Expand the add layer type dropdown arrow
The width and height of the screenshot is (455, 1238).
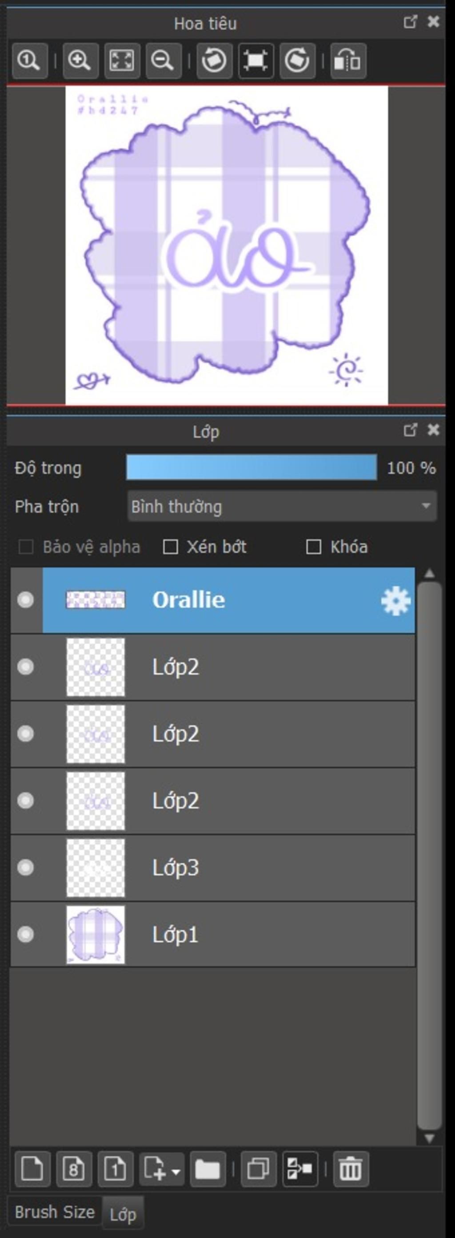[x=176, y=1172]
